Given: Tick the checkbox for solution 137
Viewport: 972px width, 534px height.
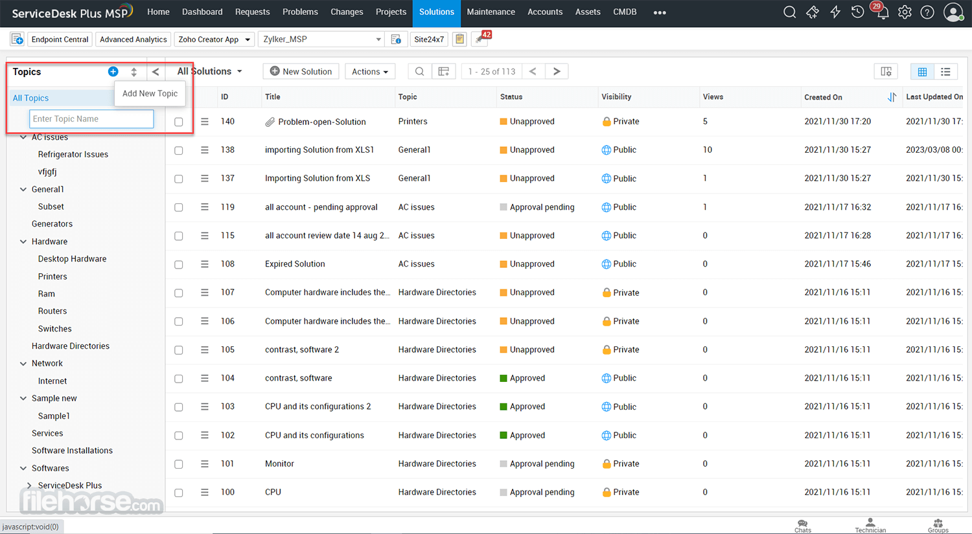Looking at the screenshot, I should [x=179, y=179].
